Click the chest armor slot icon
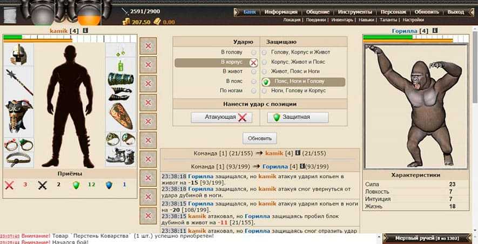The image size is (478, 244). (18, 115)
